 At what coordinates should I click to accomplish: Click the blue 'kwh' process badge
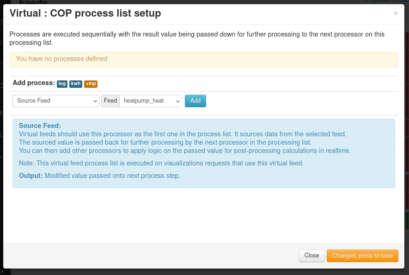76,84
